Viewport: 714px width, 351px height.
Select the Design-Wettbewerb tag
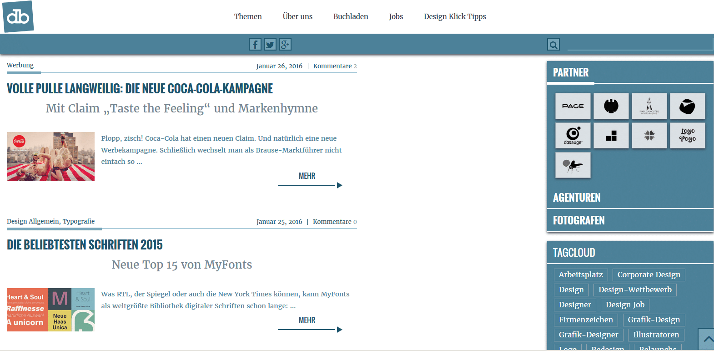(x=635, y=290)
